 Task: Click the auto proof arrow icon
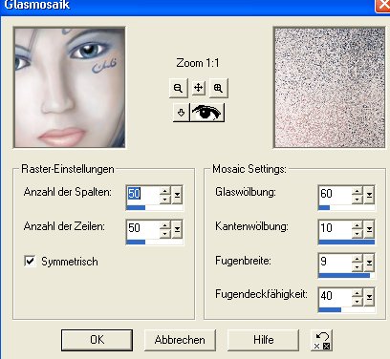point(181,113)
